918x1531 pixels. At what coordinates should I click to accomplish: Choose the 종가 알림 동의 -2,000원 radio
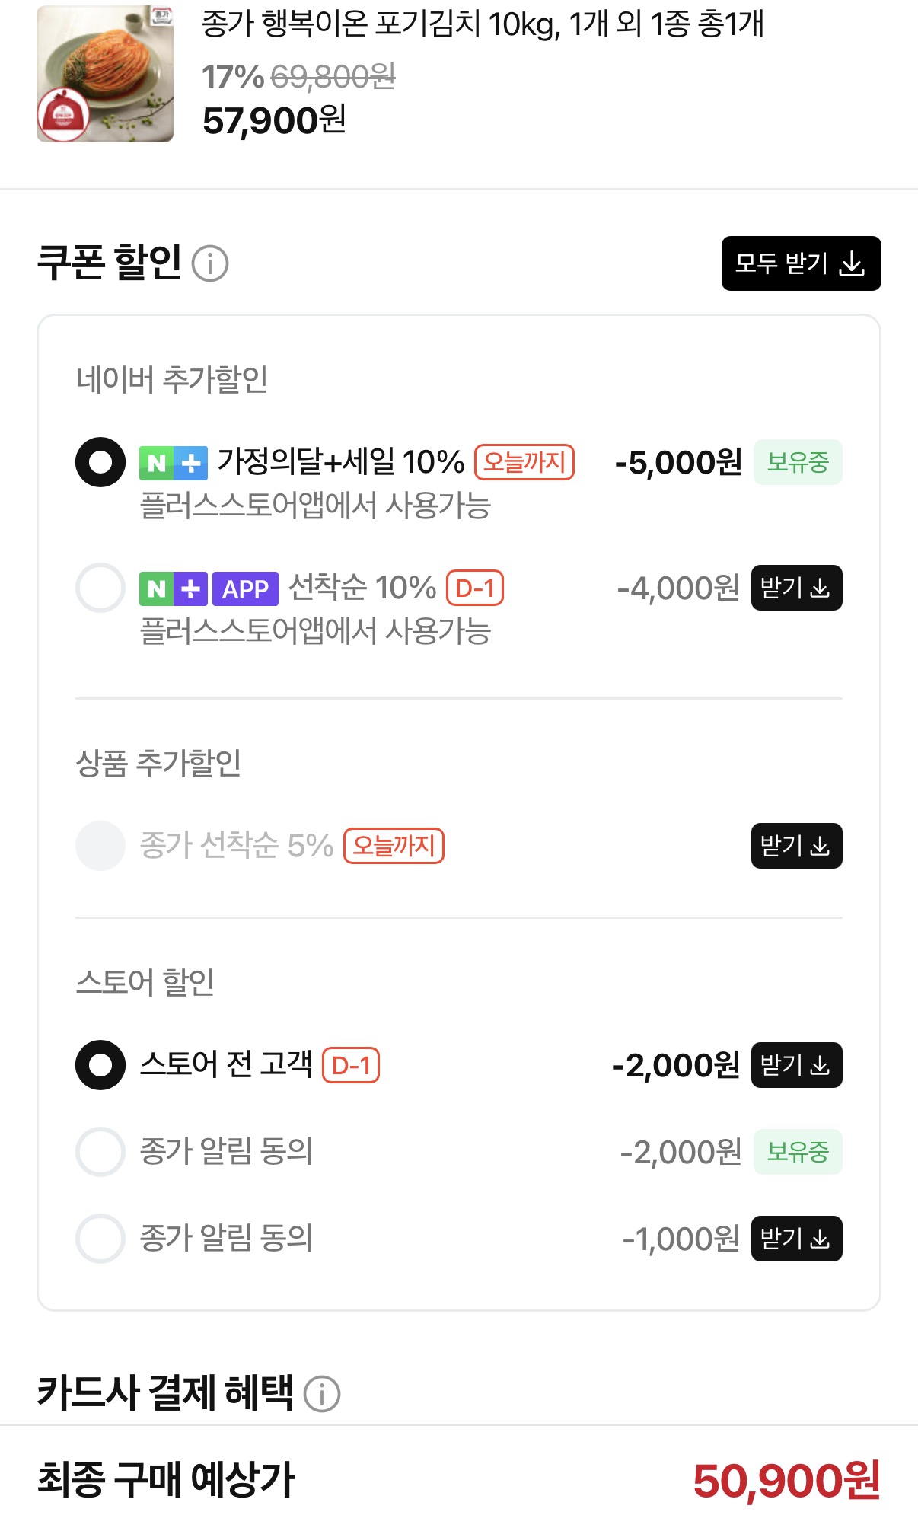coord(100,1152)
